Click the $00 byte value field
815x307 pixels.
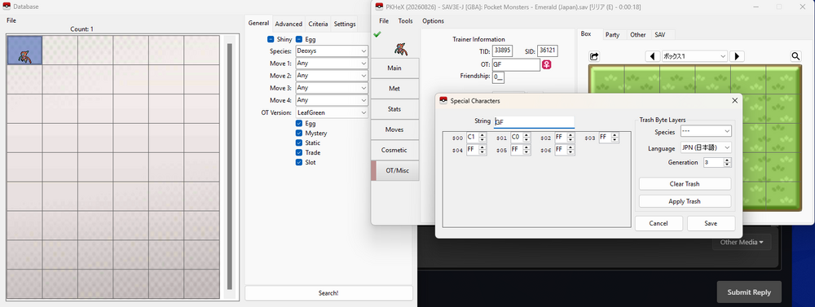(x=476, y=137)
